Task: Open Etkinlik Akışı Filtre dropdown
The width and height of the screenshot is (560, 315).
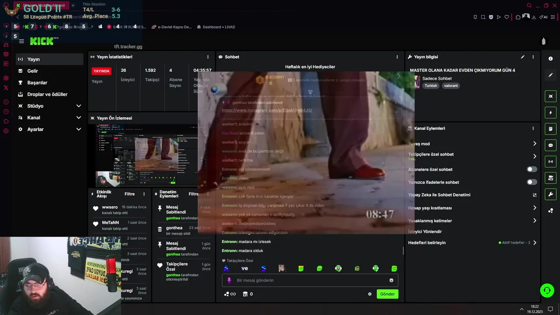Action: coord(129,194)
